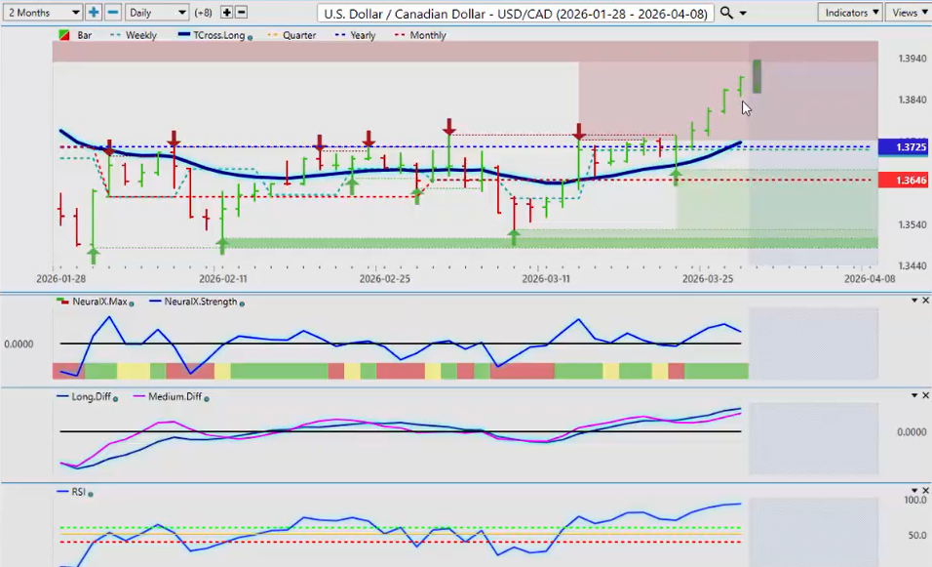Close the RSI indicator panel

[x=924, y=492]
